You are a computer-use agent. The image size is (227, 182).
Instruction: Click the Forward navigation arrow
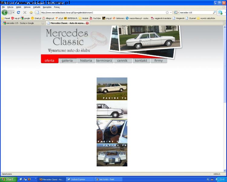10,12
